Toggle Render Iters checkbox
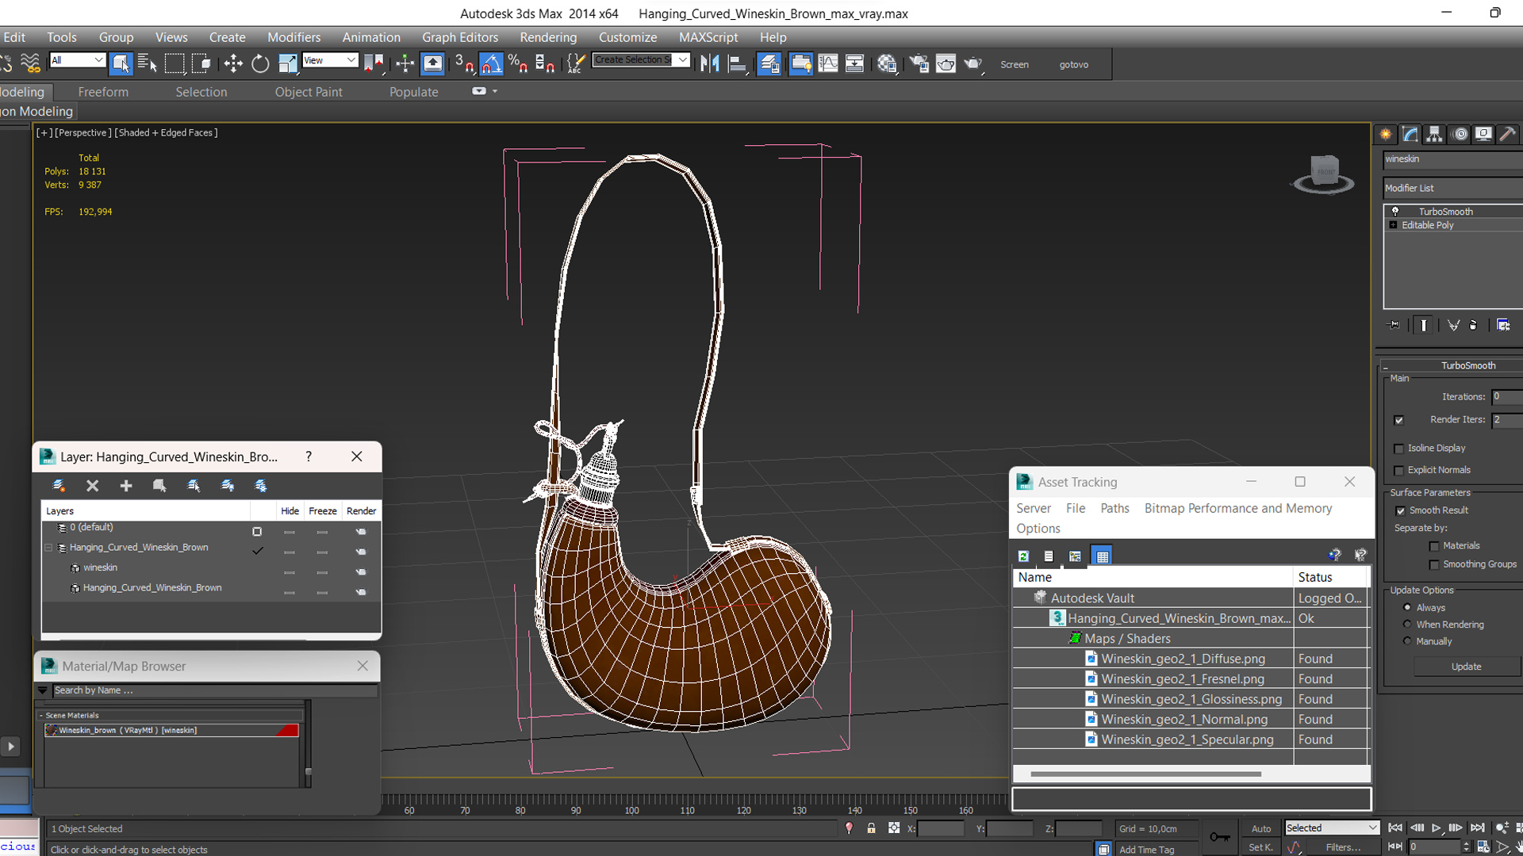Image resolution: width=1523 pixels, height=856 pixels. [1399, 420]
